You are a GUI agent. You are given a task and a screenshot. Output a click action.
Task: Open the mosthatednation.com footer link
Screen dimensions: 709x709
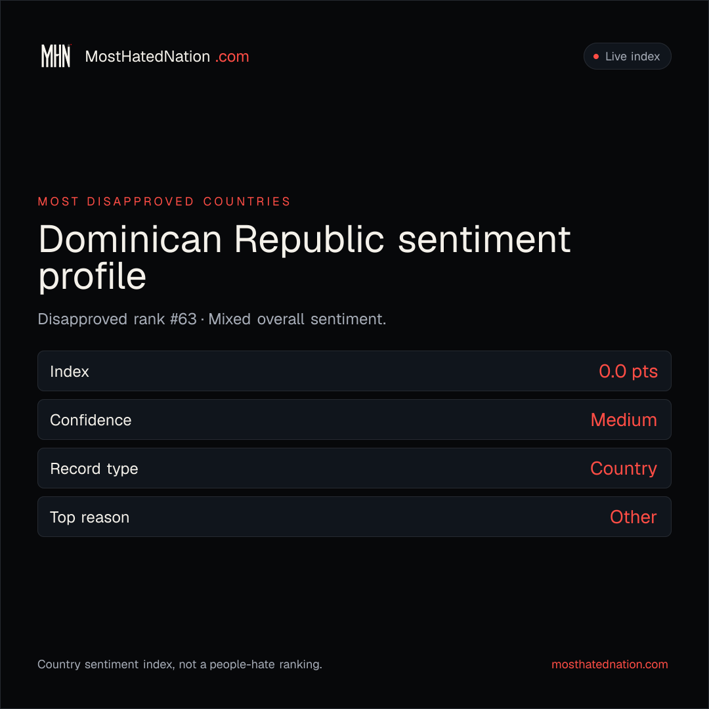pyautogui.click(x=609, y=664)
